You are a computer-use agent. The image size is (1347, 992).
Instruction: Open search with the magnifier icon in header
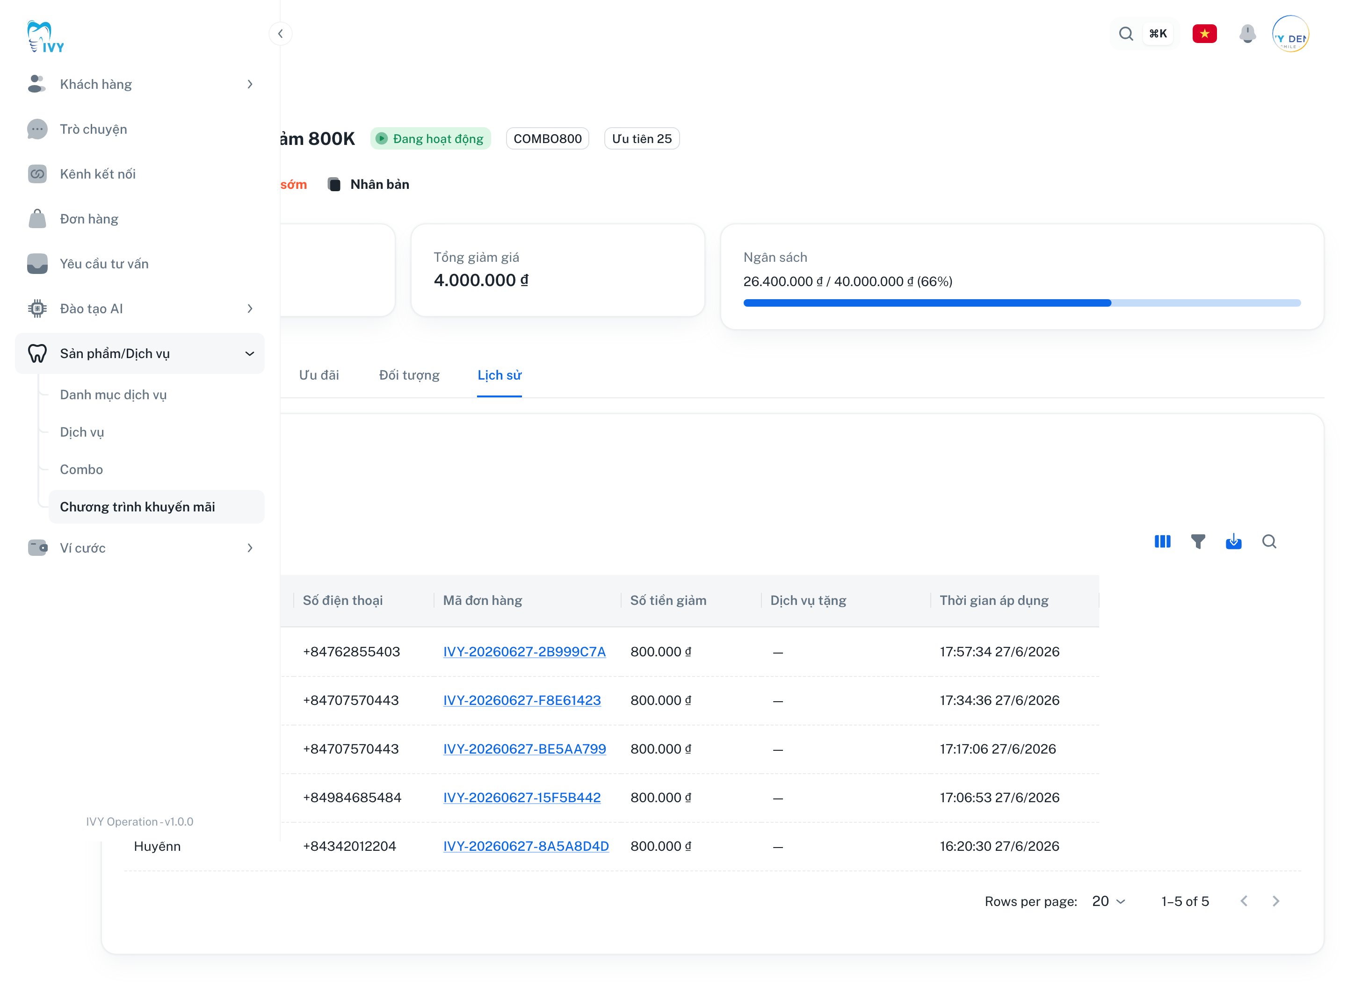point(1125,34)
